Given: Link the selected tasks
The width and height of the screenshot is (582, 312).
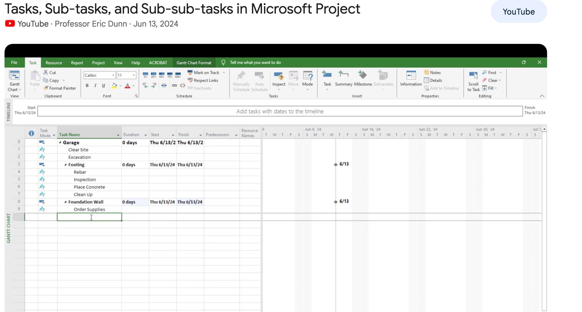Looking at the screenshot, I should click(x=174, y=86).
